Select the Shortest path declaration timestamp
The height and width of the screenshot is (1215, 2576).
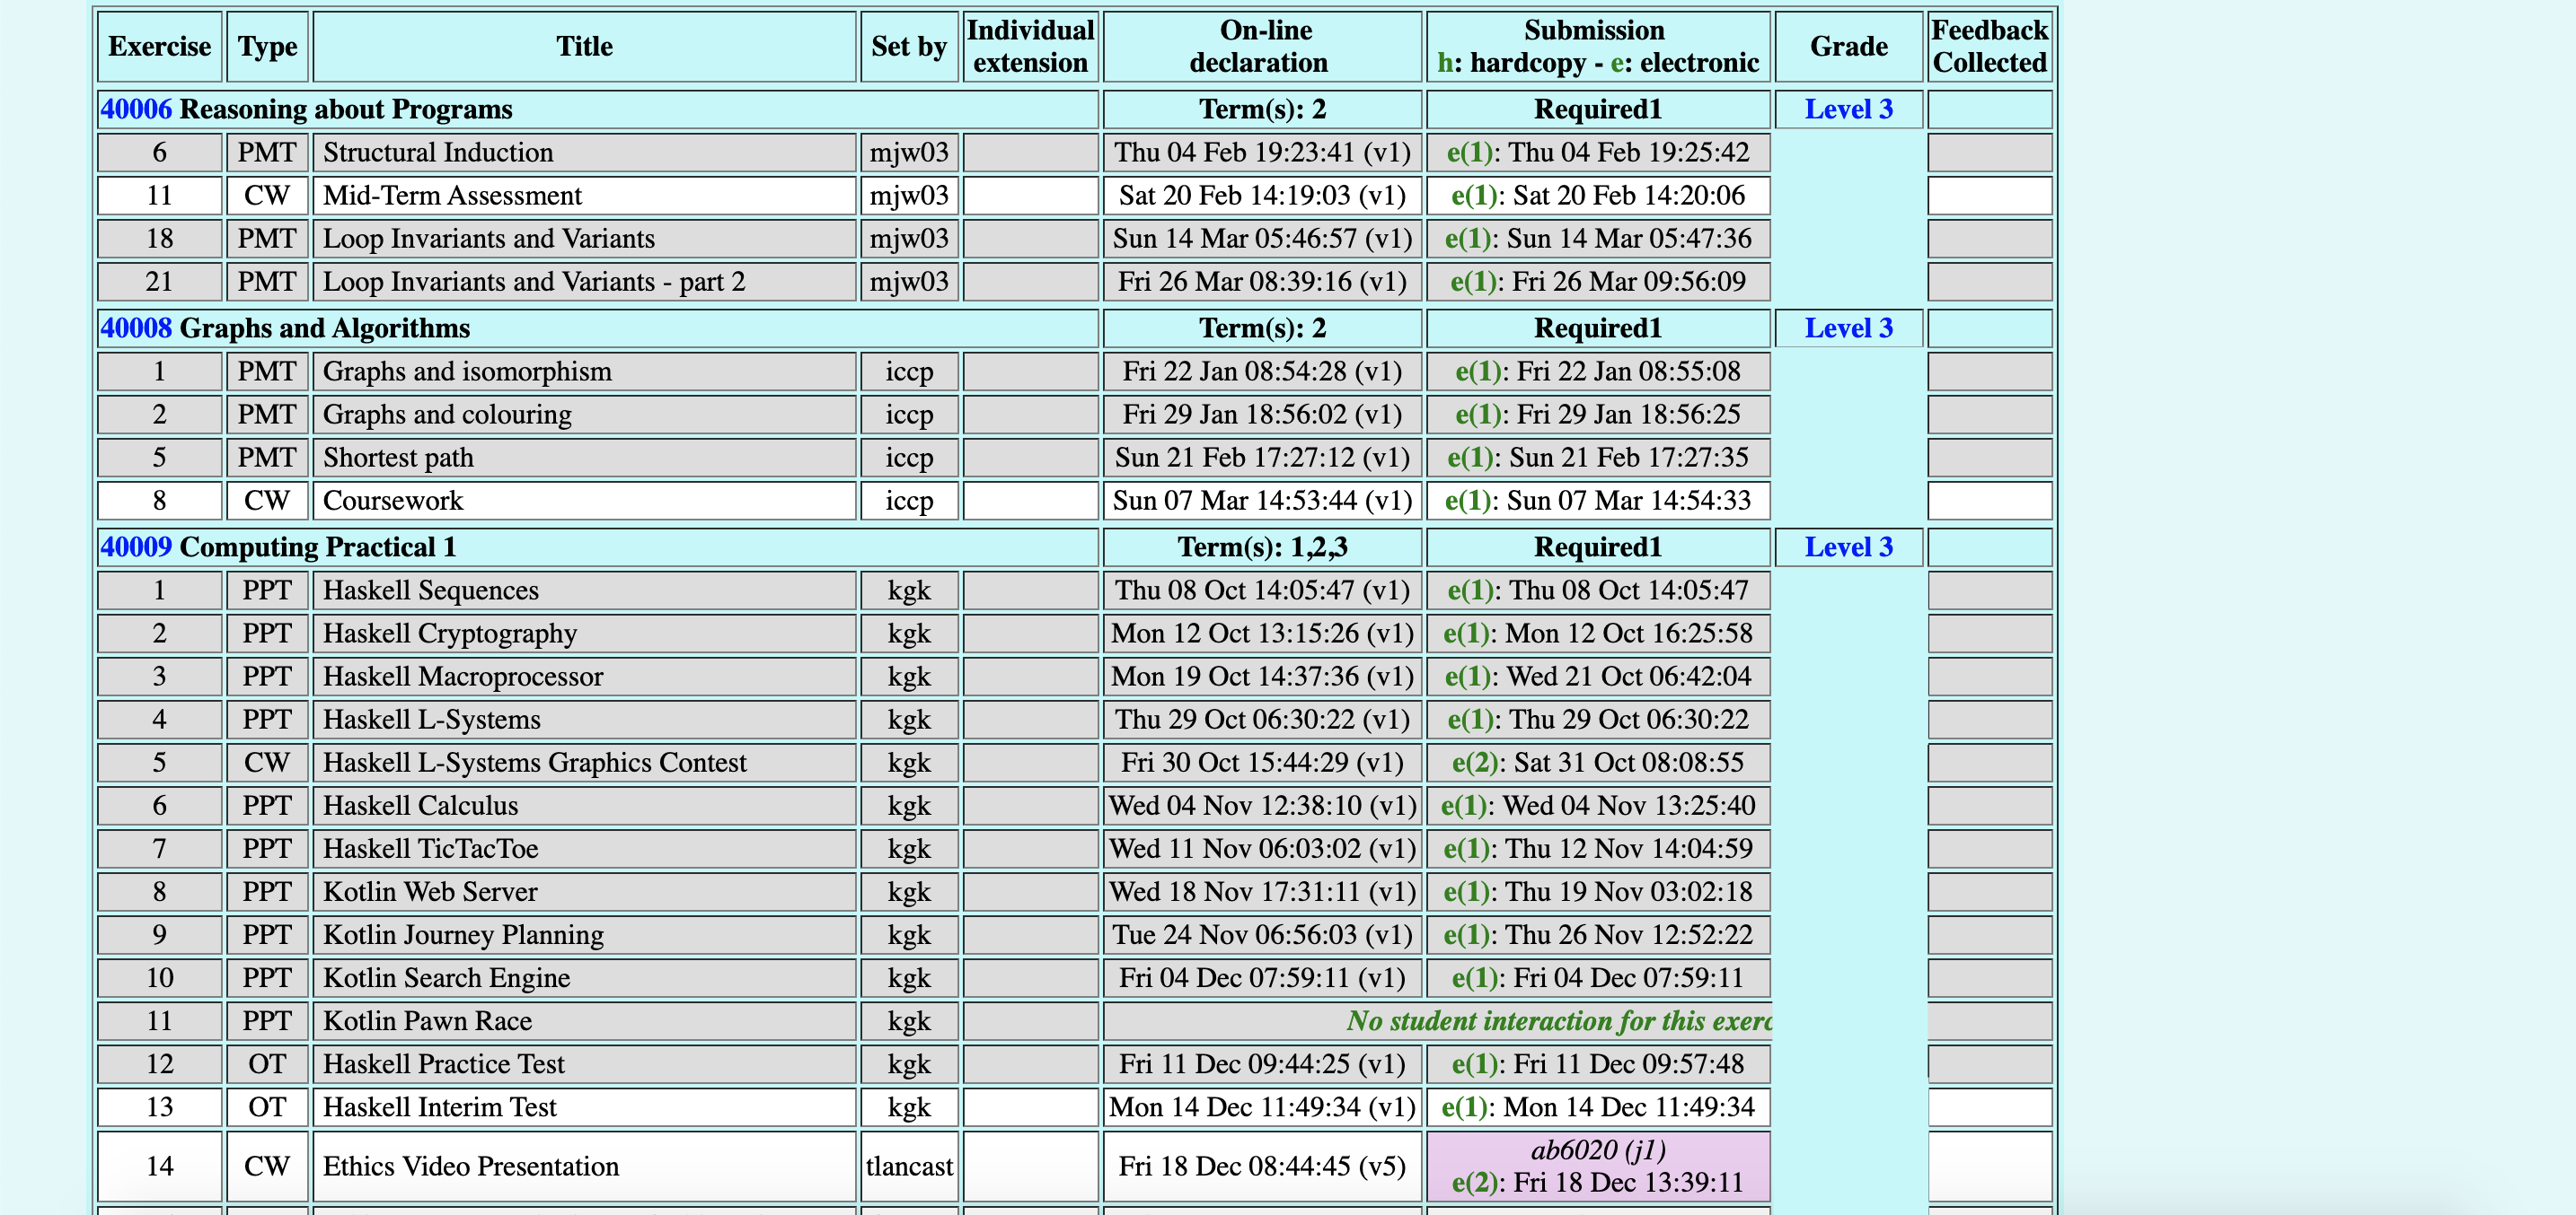(1261, 457)
